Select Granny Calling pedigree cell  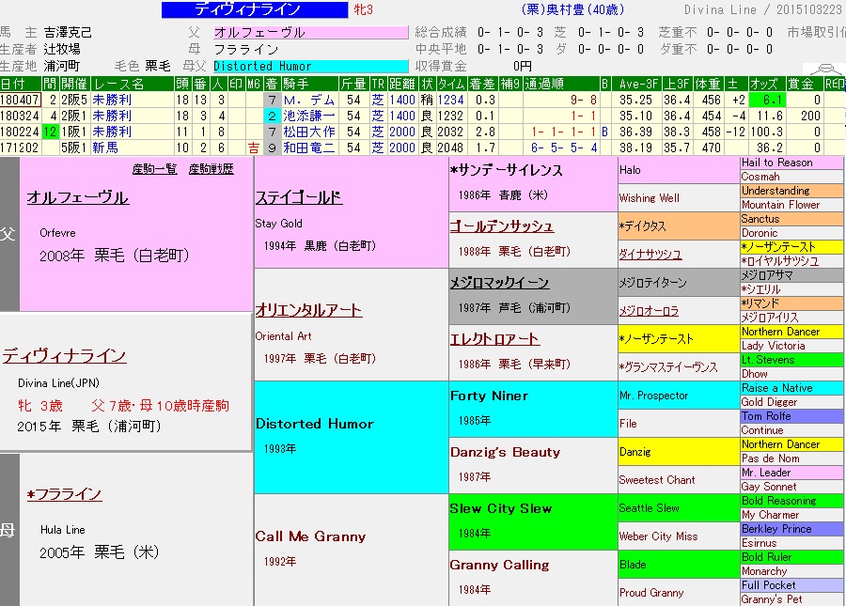533,578
